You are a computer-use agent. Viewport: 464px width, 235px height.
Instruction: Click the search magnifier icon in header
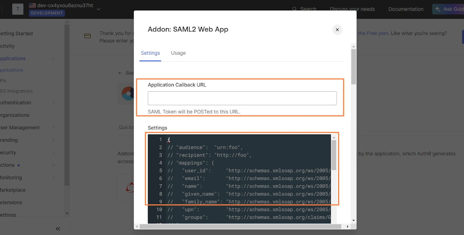tap(294, 9)
